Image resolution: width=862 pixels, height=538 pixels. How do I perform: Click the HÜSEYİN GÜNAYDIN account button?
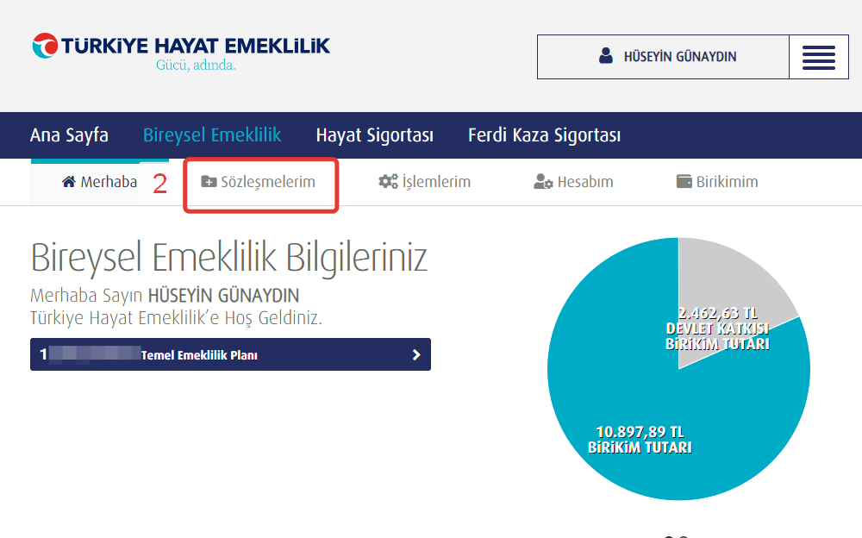(x=662, y=56)
